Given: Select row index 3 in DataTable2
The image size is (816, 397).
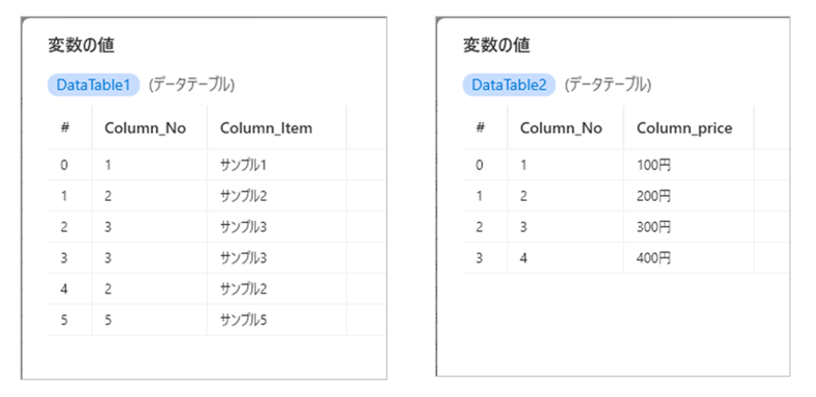Looking at the screenshot, I should coord(480,258).
